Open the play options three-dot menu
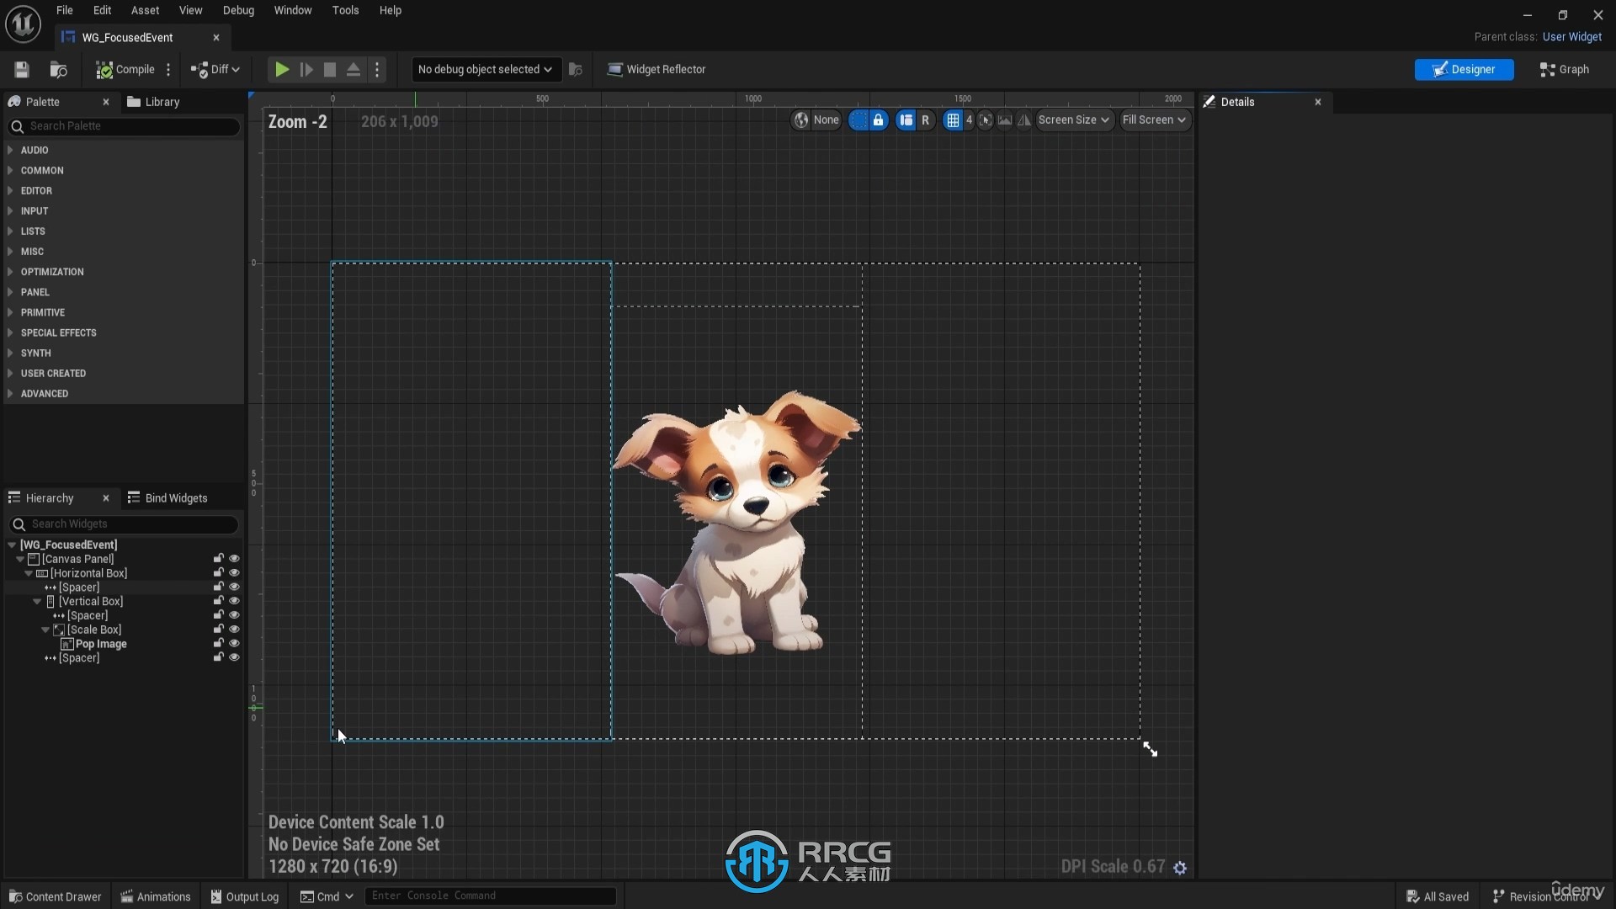Viewport: 1616px width, 909px height. point(377,69)
